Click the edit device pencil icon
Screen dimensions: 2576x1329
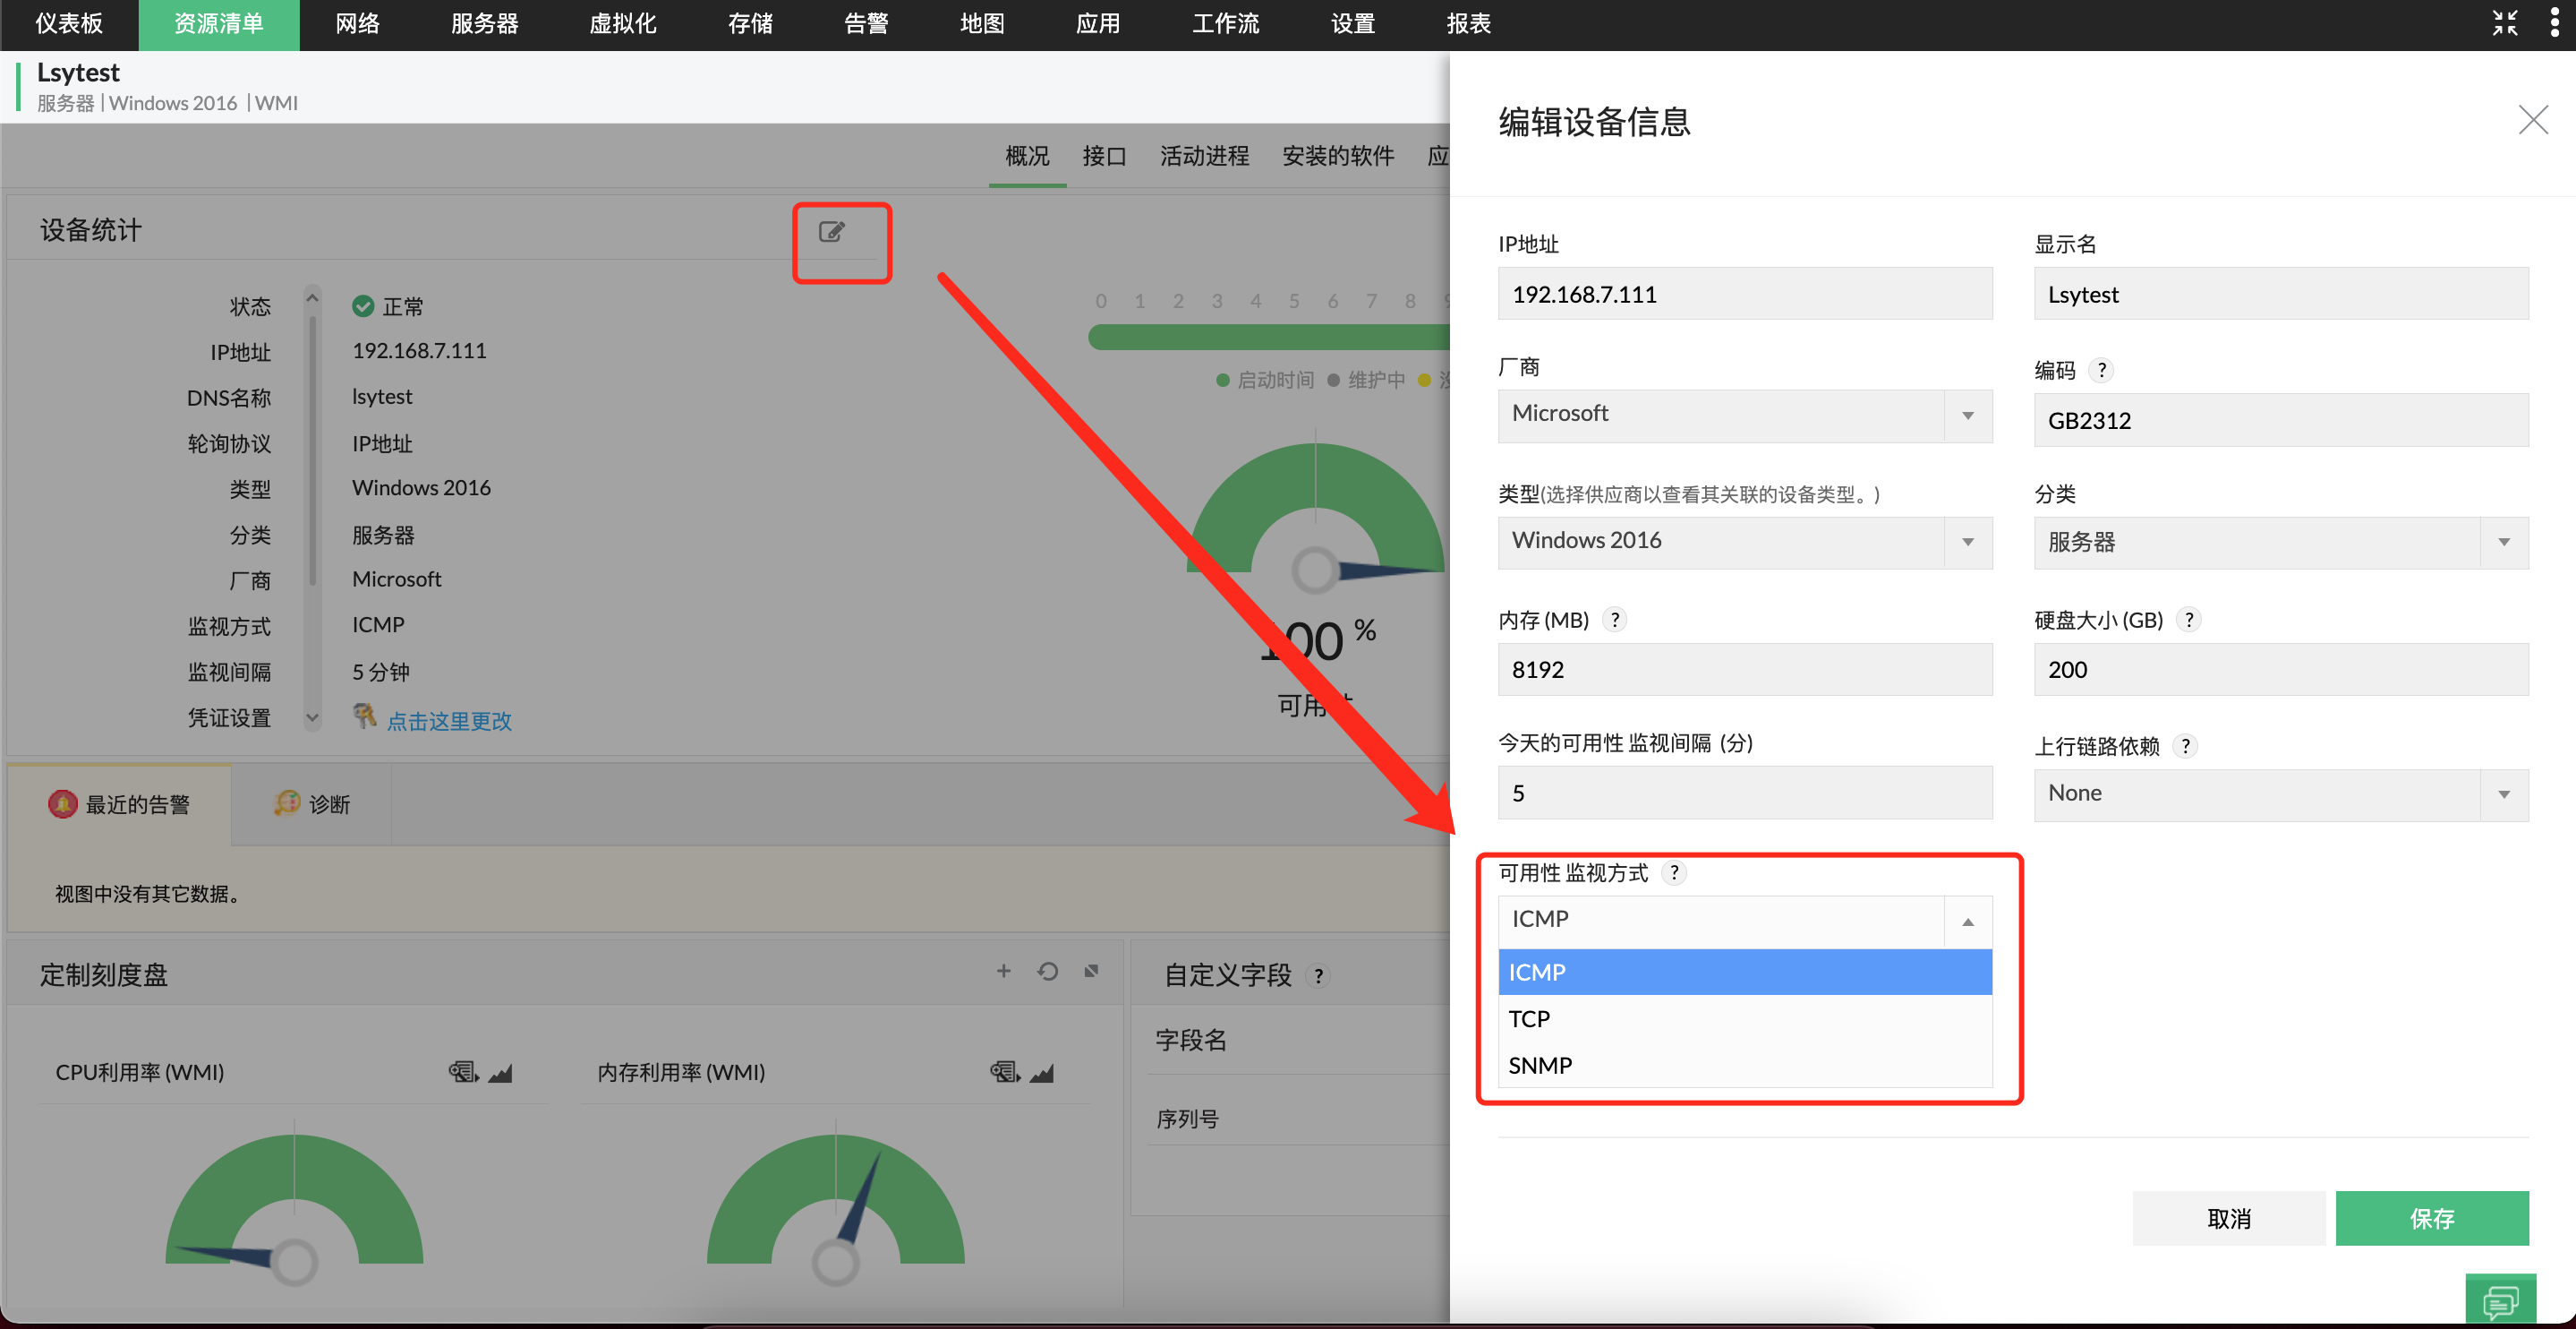(831, 232)
